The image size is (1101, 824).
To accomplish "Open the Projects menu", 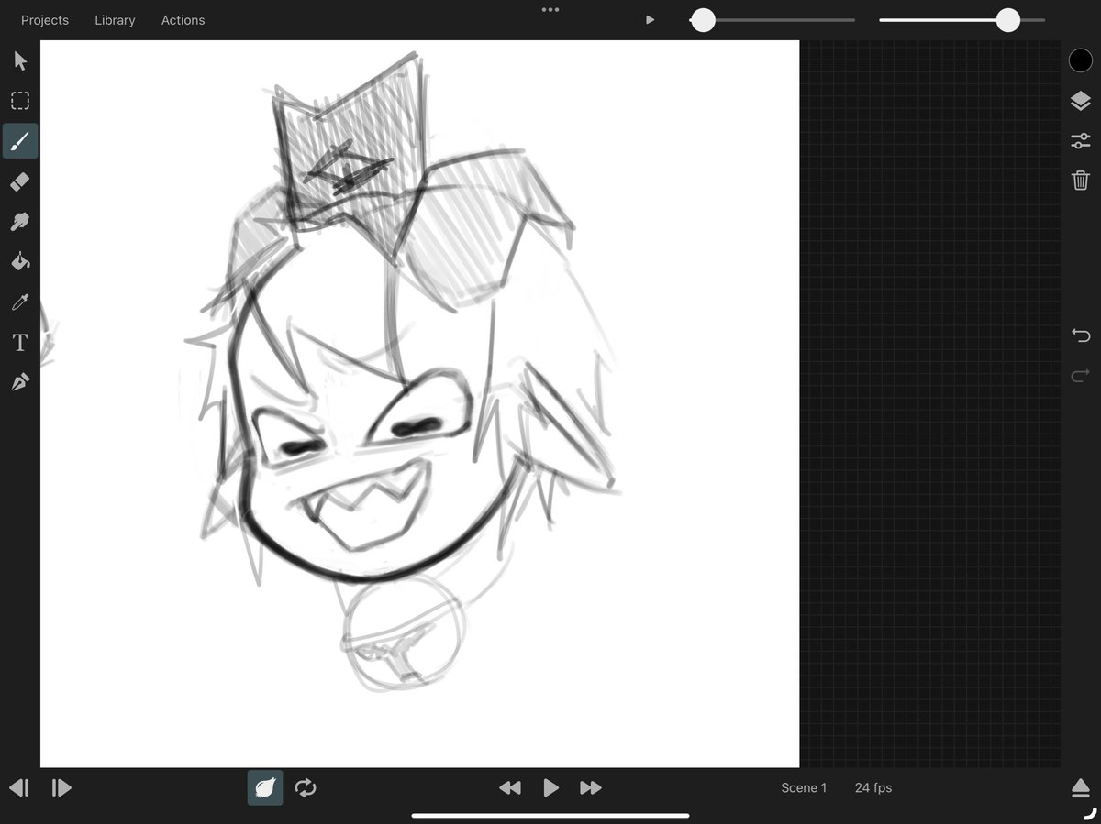I will [x=45, y=20].
